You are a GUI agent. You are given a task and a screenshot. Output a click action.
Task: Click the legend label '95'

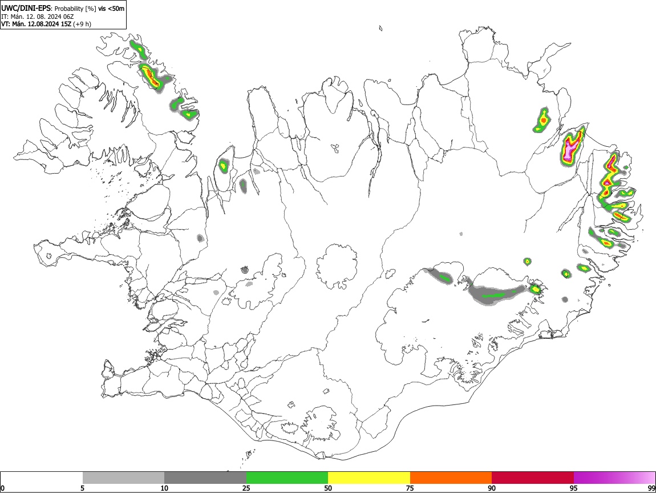574,488
